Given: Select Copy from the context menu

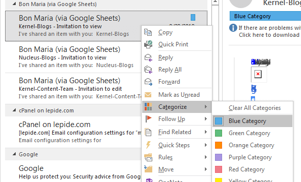Looking at the screenshot, I should (x=165, y=32).
